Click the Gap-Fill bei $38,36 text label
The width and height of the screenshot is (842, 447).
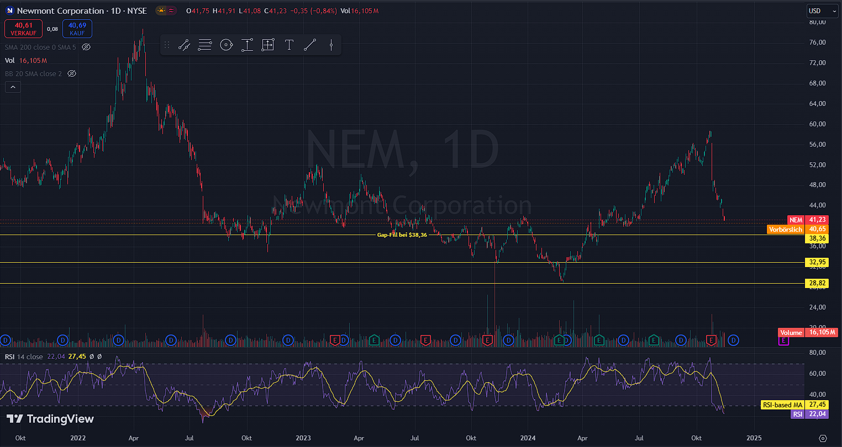tap(402, 235)
